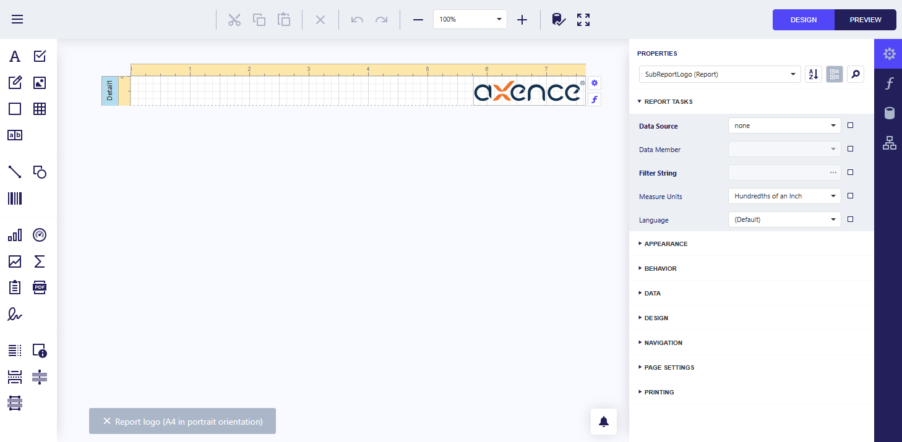Image resolution: width=902 pixels, height=442 pixels.
Task: Select the Barcode control in the toolbox
Action: tap(15, 198)
